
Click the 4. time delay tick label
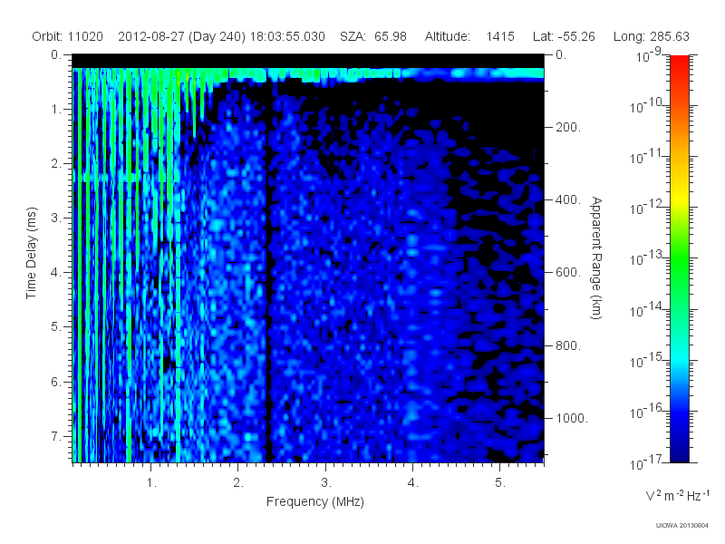[55, 273]
